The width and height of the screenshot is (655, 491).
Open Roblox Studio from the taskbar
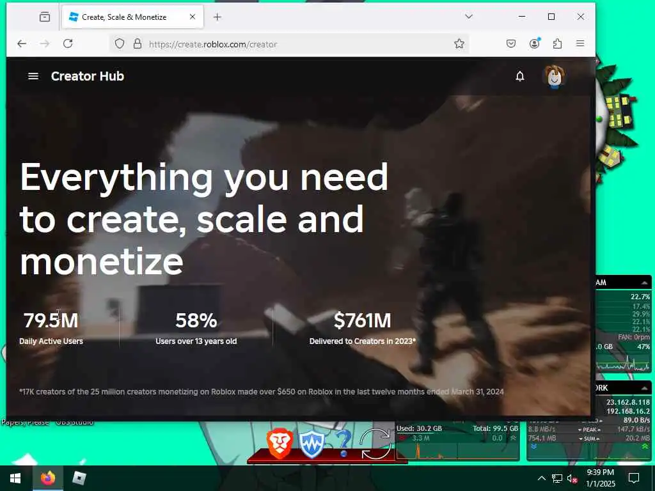click(79, 478)
